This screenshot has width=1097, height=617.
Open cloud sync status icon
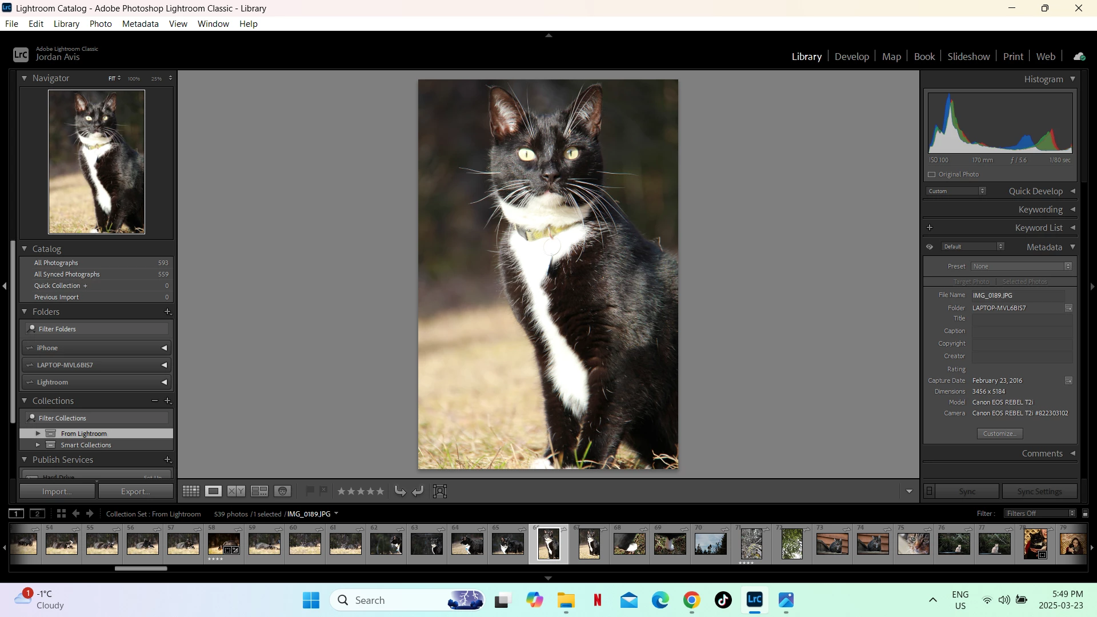pyautogui.click(x=1079, y=57)
